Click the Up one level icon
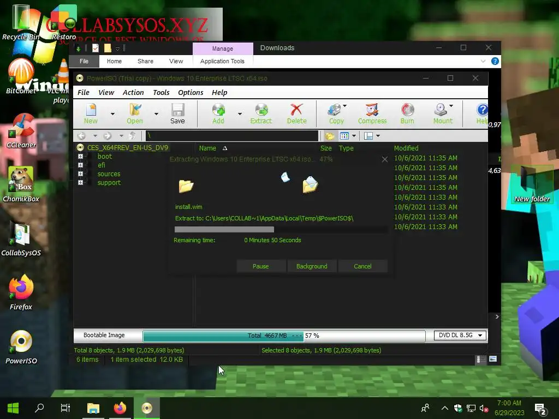 tap(132, 136)
